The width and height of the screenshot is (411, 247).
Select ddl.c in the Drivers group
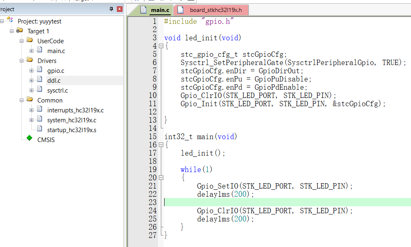pyautogui.click(x=54, y=81)
